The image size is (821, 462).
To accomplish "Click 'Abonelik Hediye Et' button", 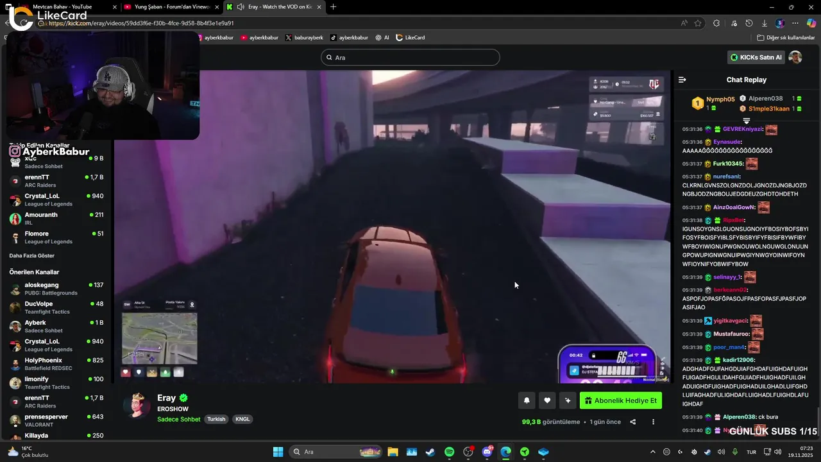I will (x=621, y=400).
